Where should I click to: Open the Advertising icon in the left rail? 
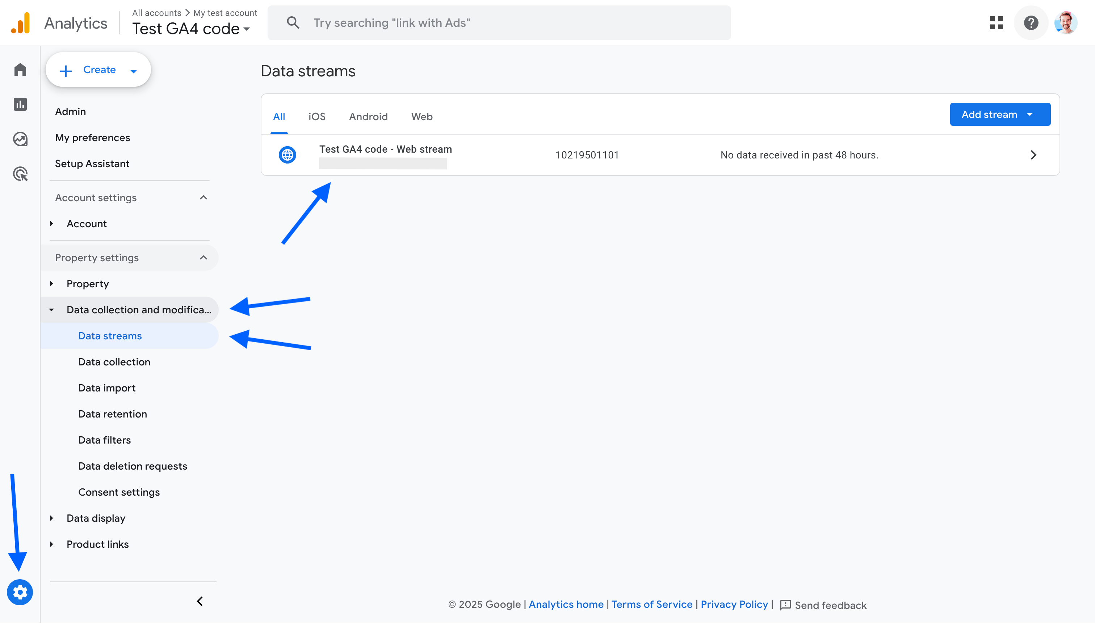tap(20, 174)
